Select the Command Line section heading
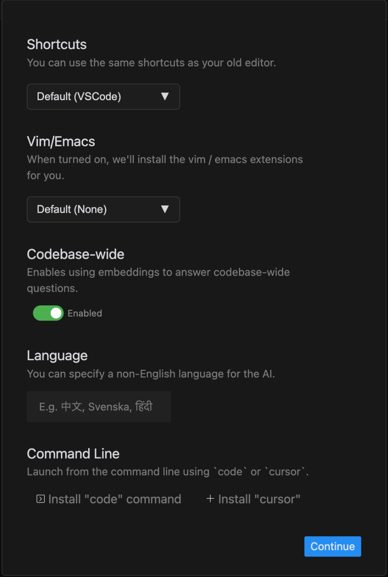Screen dimensions: 388x577 [73, 454]
